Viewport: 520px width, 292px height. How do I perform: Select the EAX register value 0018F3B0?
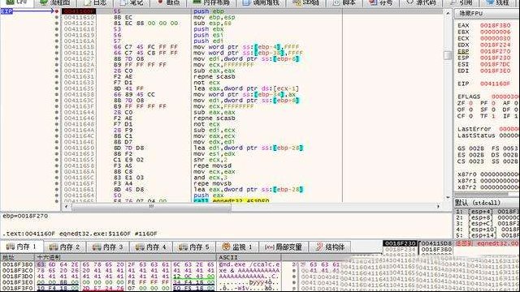pos(495,25)
